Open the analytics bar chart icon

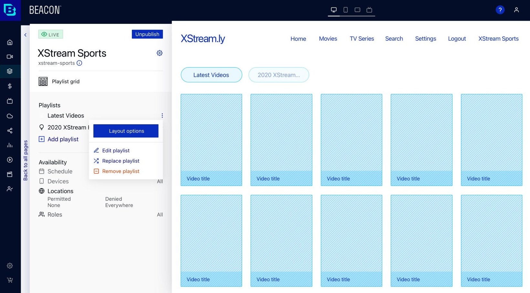click(10, 145)
